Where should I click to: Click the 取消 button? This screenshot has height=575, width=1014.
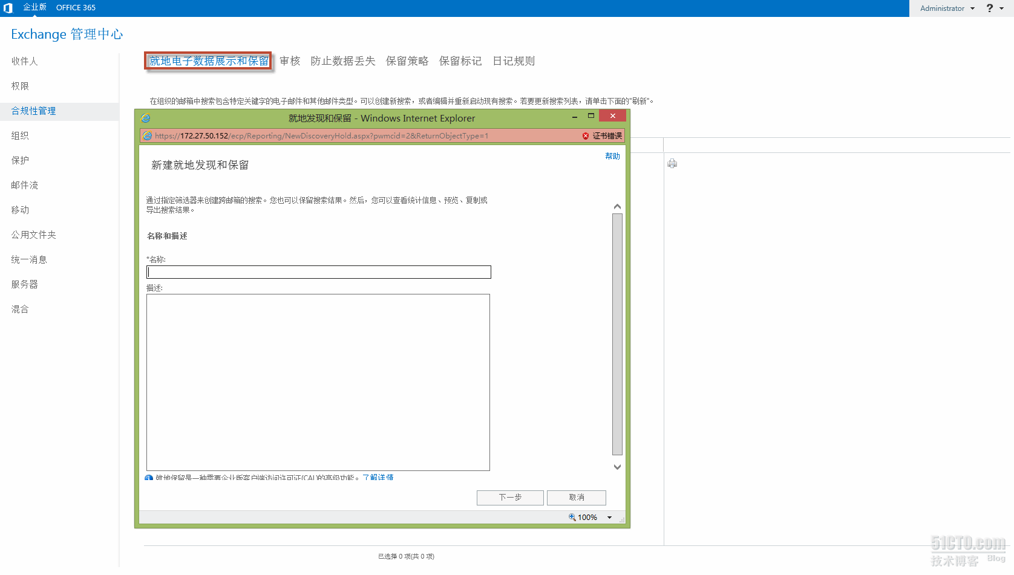pyautogui.click(x=577, y=498)
